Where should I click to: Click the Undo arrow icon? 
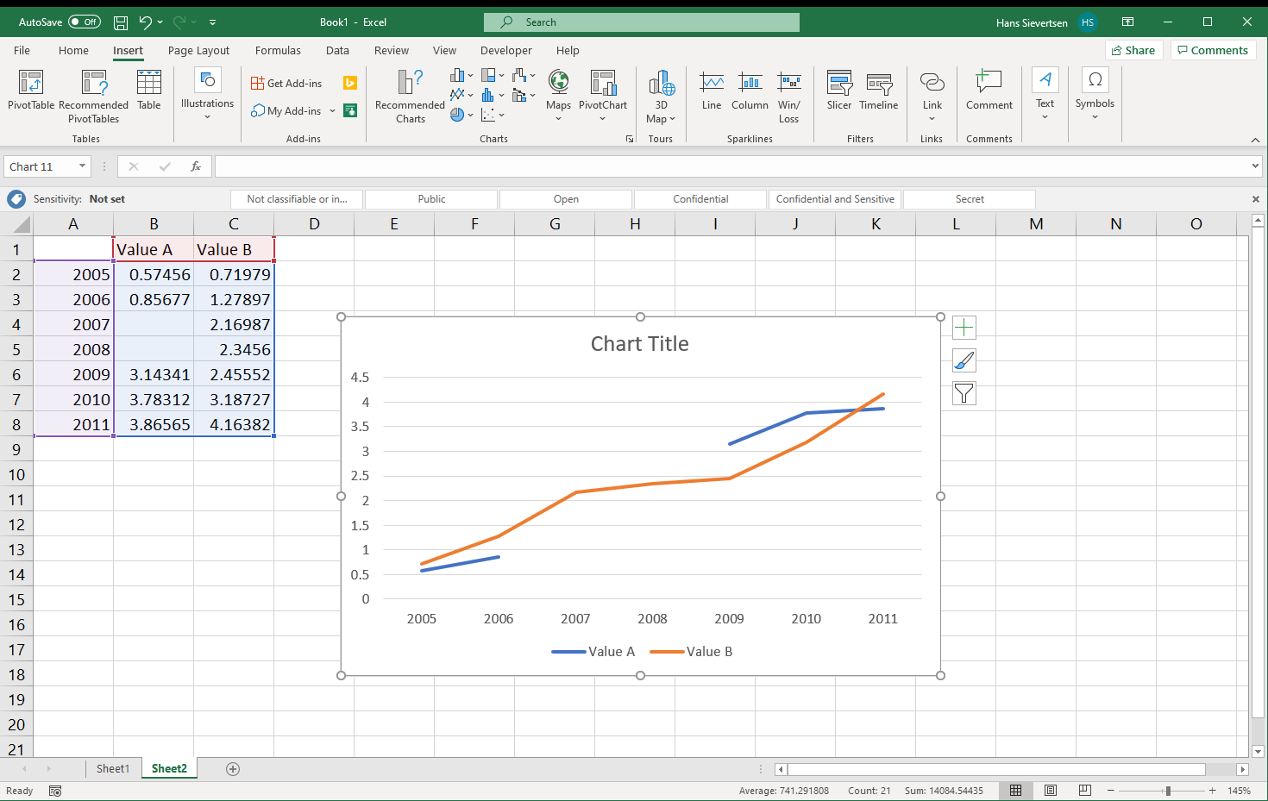pyautogui.click(x=145, y=22)
